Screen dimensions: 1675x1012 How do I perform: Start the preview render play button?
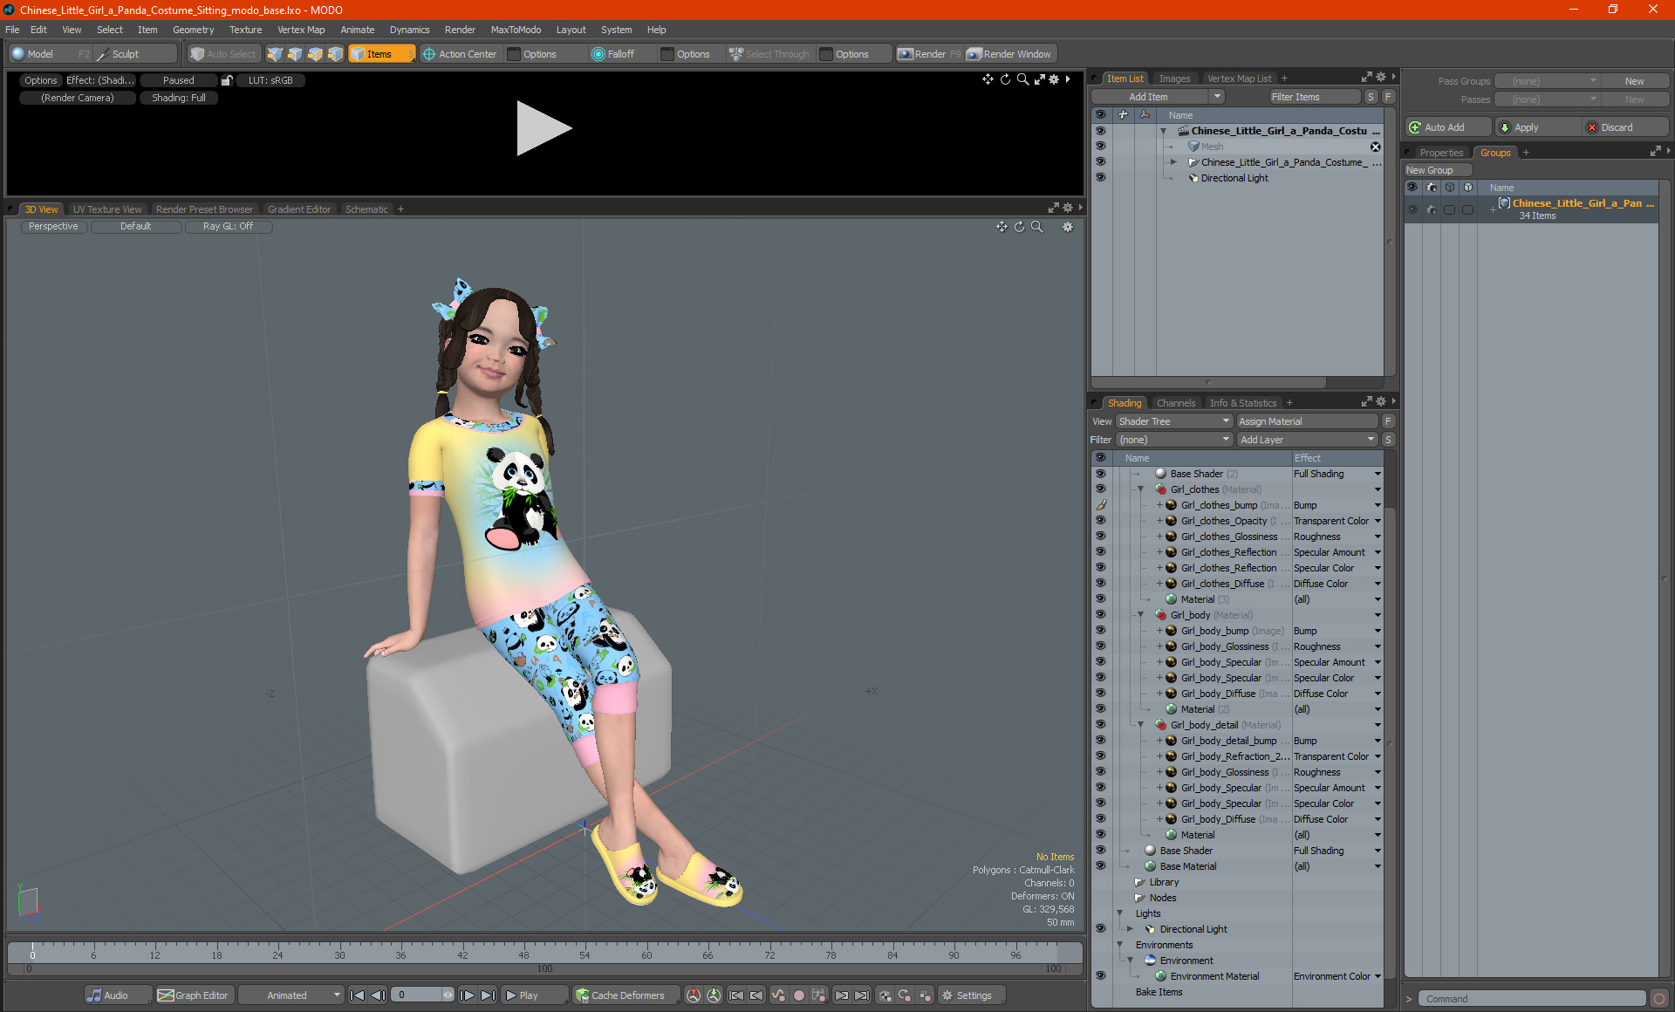(543, 128)
